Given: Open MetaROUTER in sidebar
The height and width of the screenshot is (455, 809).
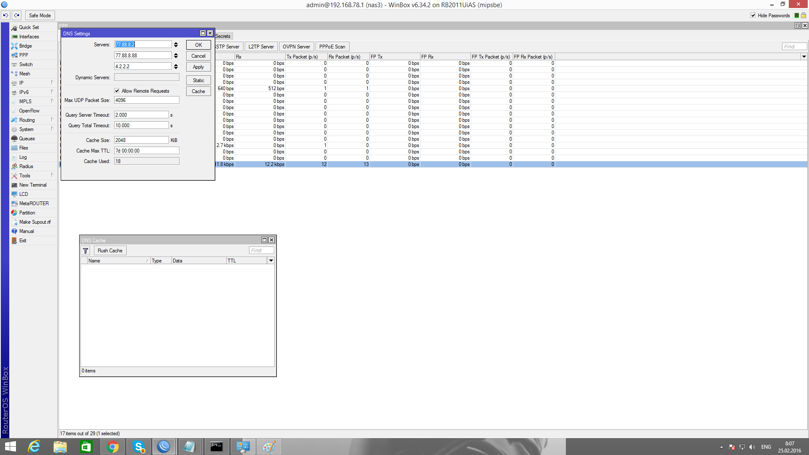Looking at the screenshot, I should click(34, 203).
